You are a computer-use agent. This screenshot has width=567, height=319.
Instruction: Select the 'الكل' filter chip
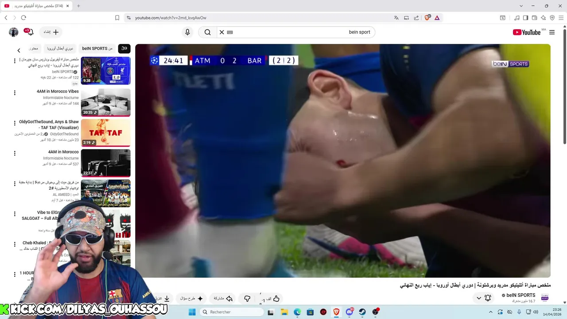(x=124, y=48)
